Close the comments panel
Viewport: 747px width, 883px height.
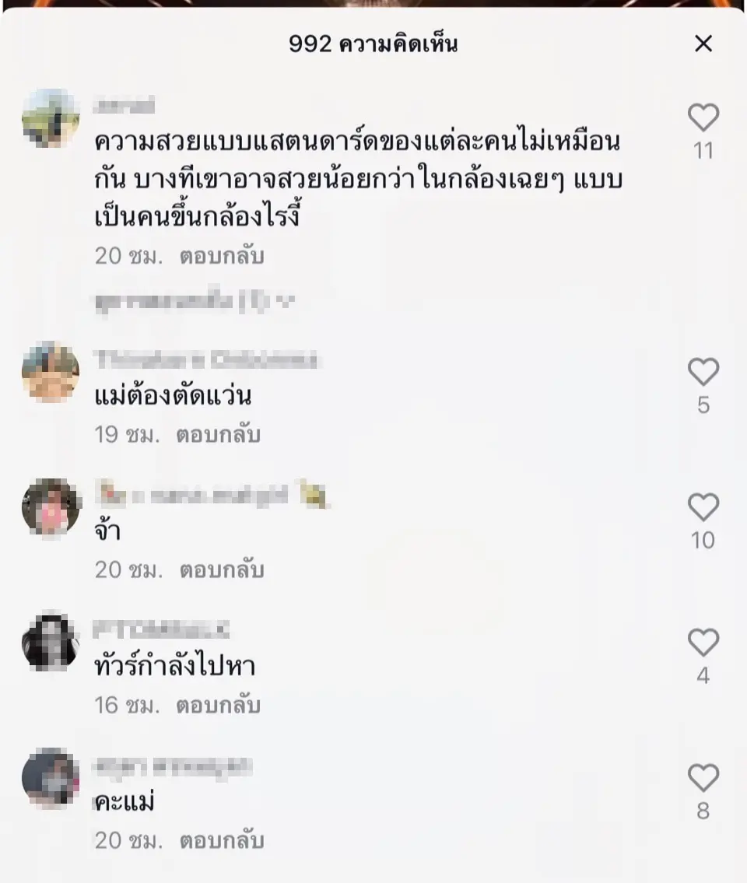703,44
